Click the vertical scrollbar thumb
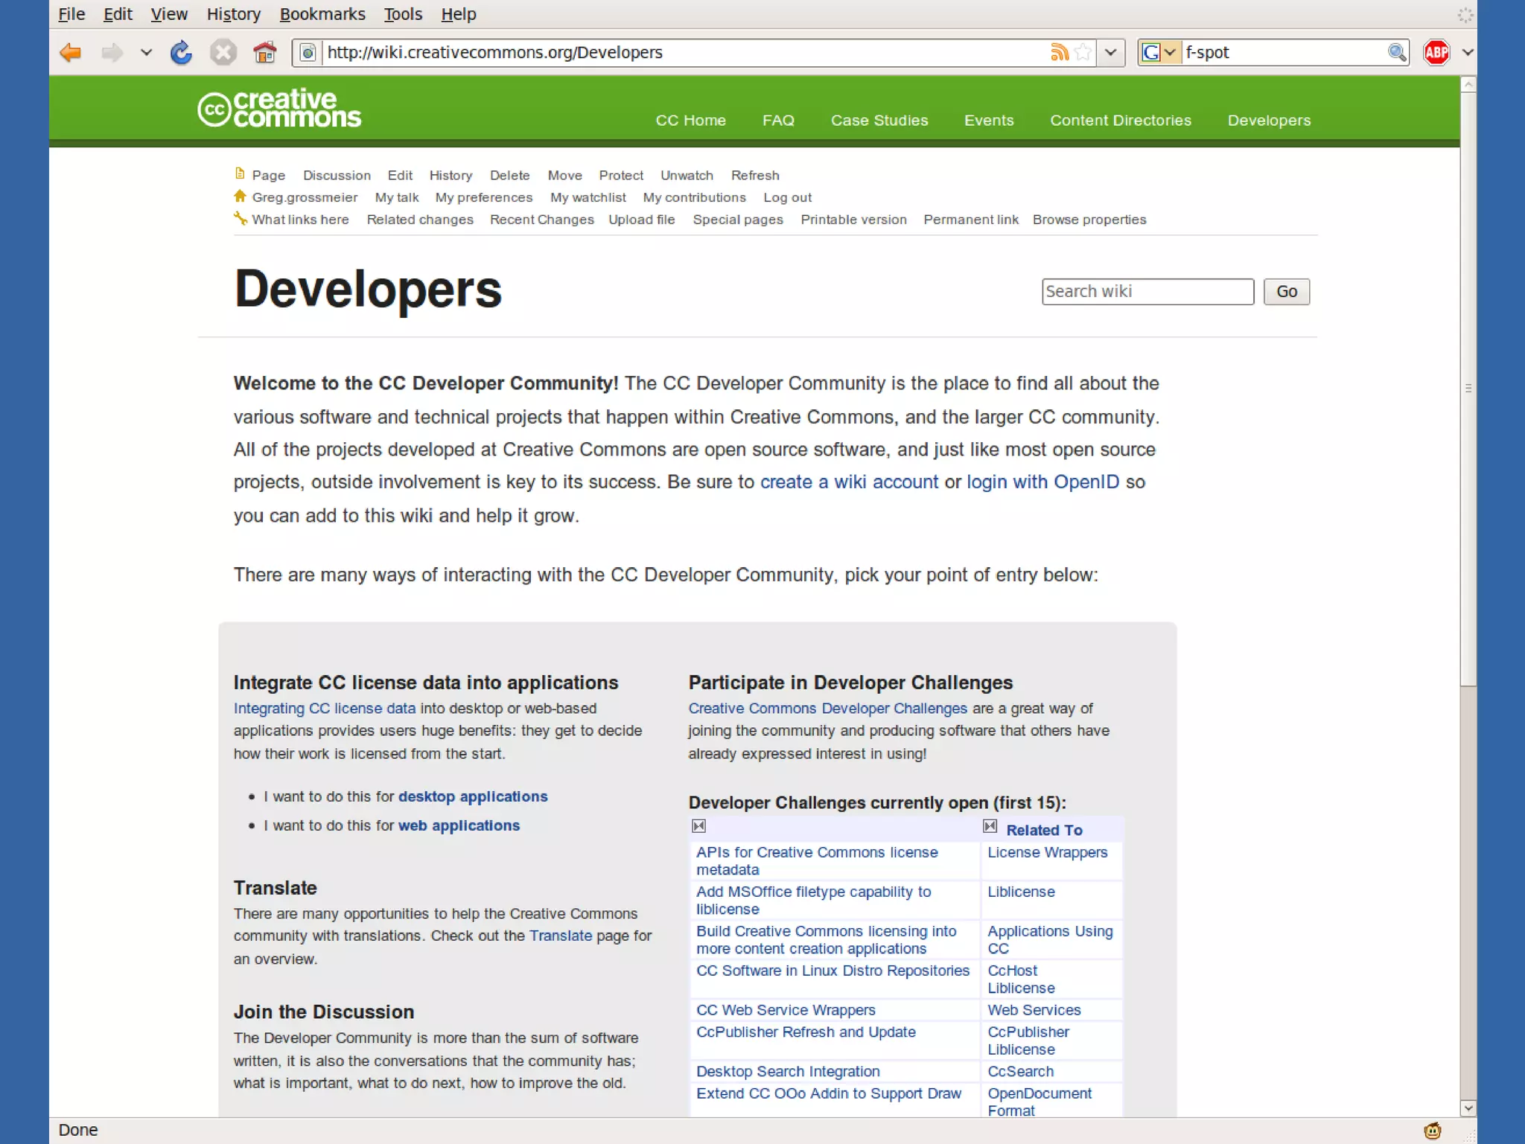 coord(1468,387)
